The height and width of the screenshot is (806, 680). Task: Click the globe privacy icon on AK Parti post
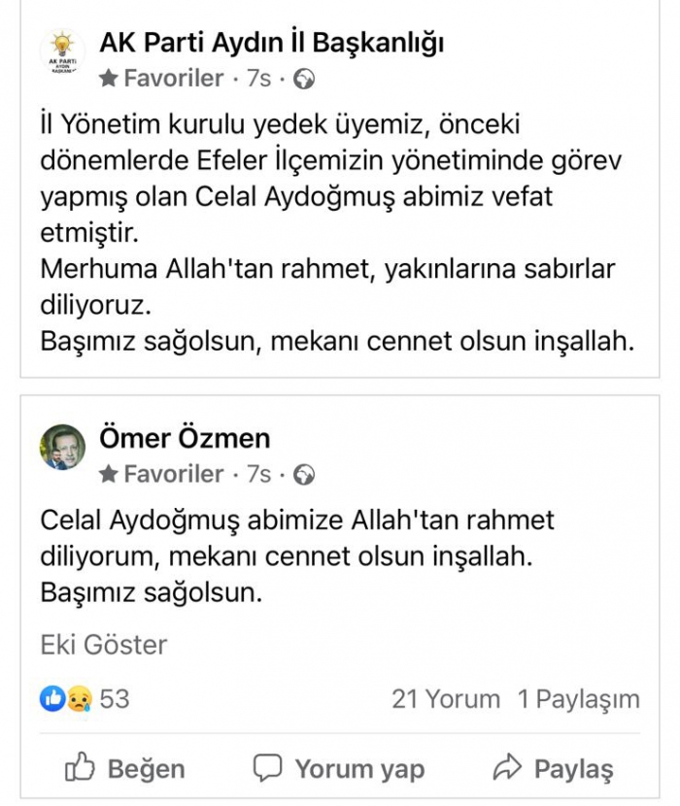pos(304,79)
